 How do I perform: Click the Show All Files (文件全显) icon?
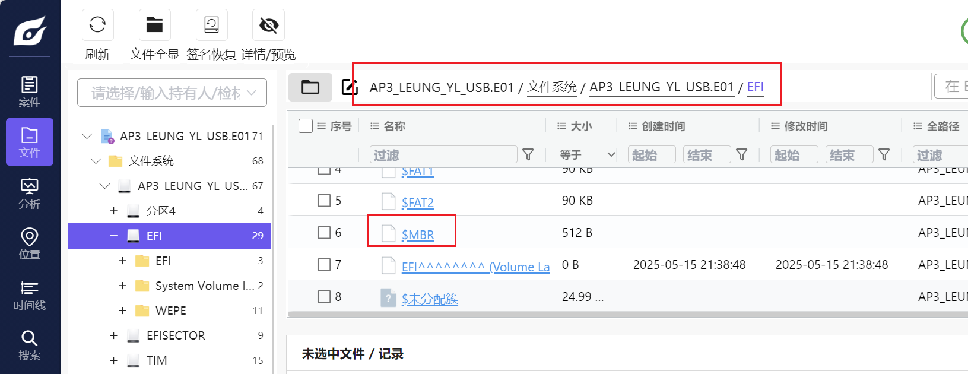154,25
